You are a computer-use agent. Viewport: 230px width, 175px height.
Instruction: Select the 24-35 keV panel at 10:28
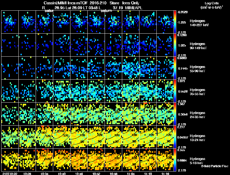27,114
